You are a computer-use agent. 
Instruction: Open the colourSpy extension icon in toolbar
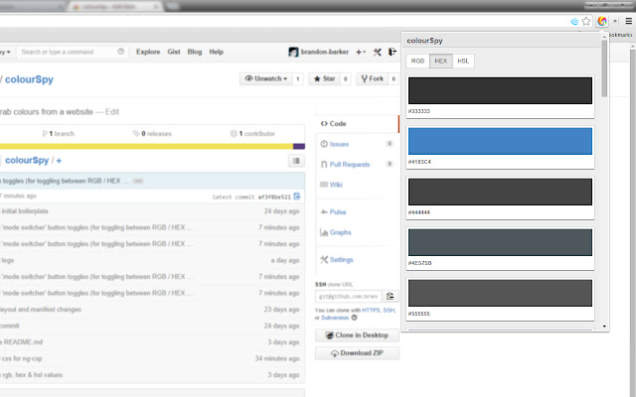602,21
